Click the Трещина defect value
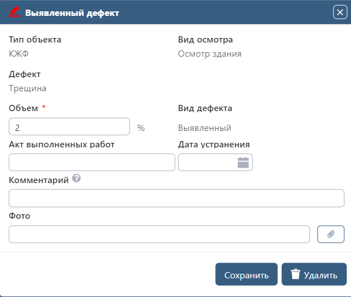Image resolution: width=351 pixels, height=297 pixels. tap(28, 88)
